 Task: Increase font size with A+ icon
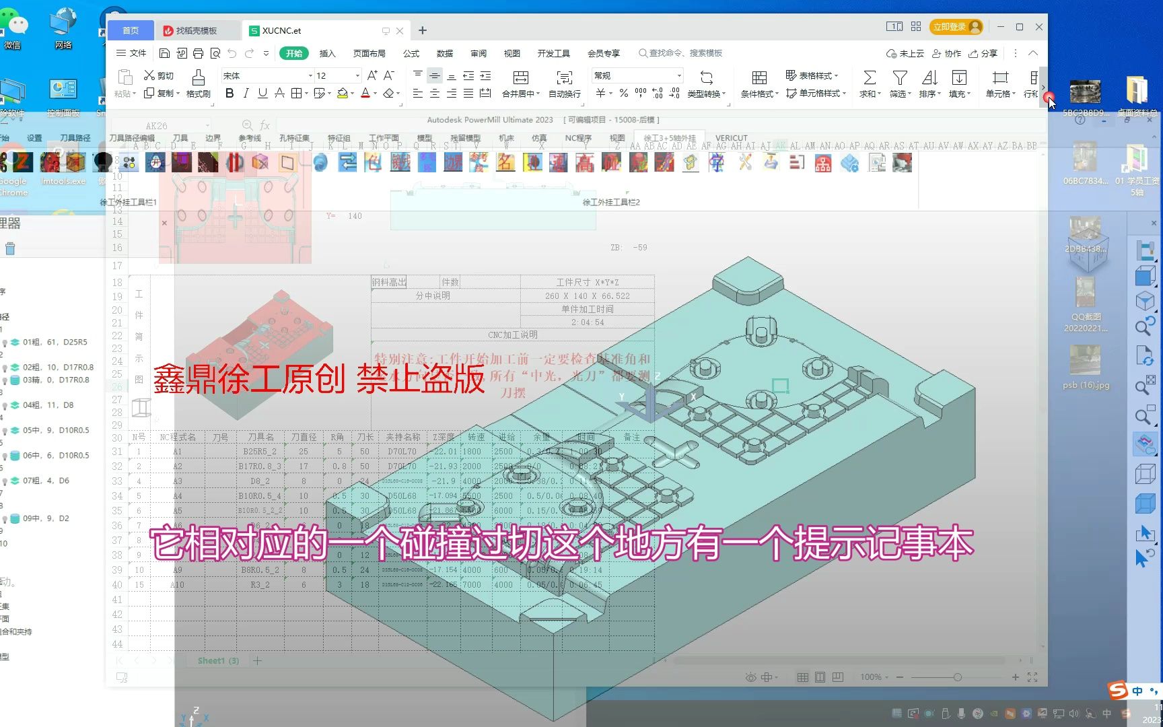(x=372, y=75)
